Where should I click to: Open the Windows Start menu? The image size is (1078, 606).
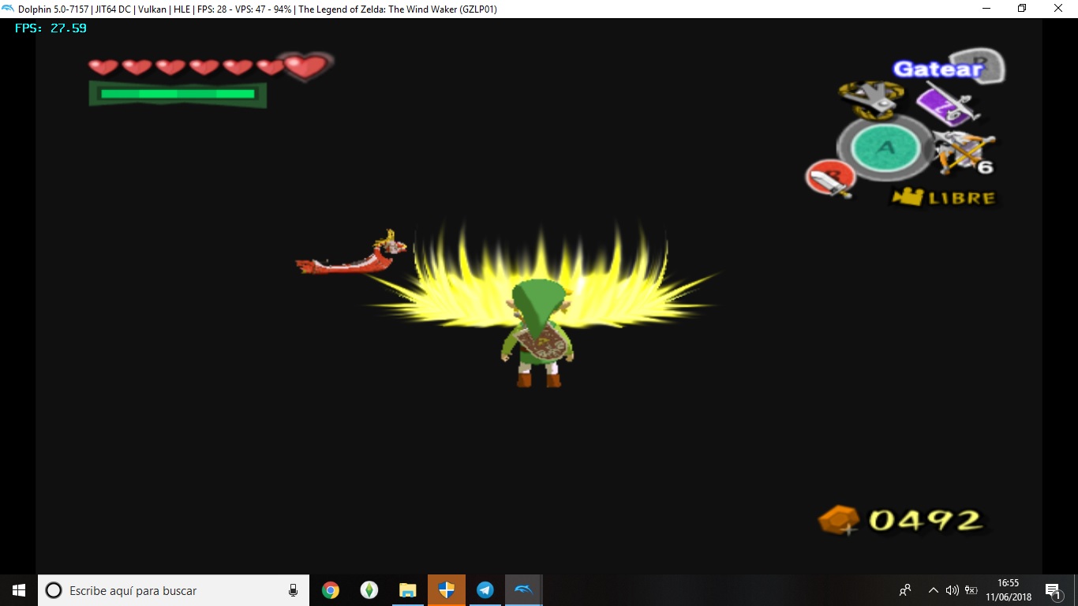19,590
